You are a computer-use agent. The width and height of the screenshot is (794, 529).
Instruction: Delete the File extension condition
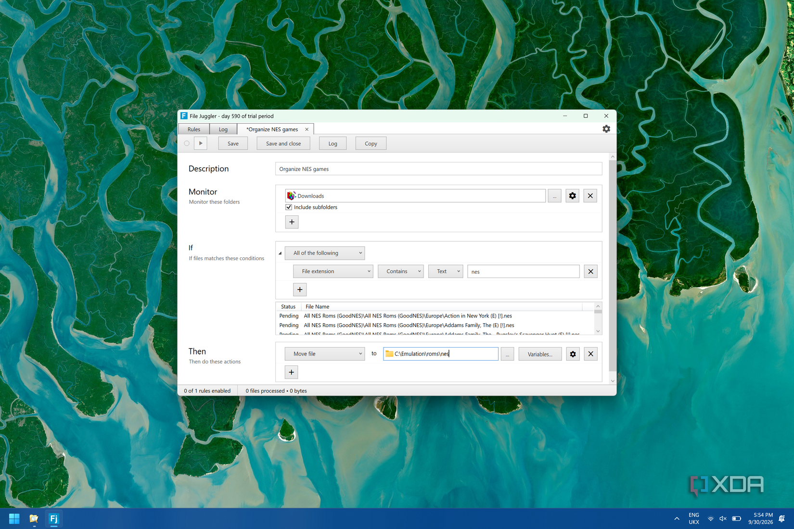click(x=591, y=271)
